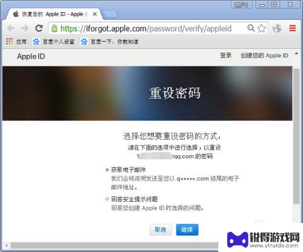Click the green padlock security icon
The width and height of the screenshot is (303, 252).
tap(54, 28)
